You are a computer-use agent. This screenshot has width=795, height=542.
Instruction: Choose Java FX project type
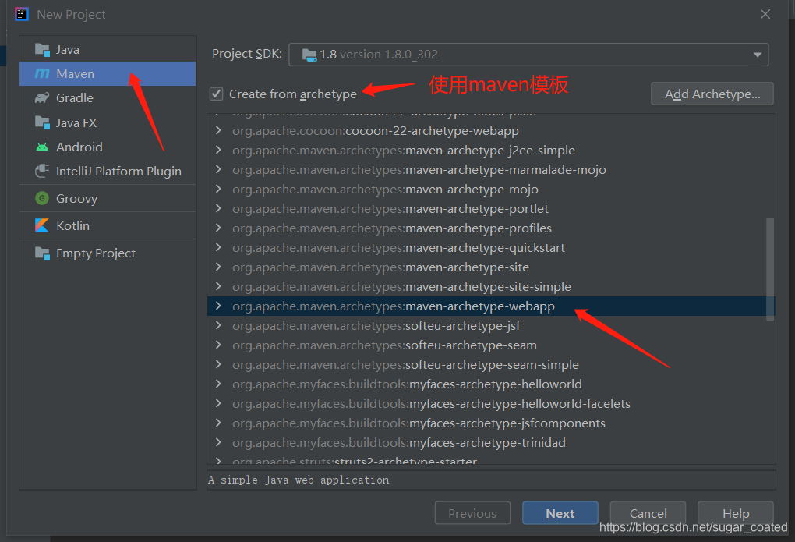point(108,122)
